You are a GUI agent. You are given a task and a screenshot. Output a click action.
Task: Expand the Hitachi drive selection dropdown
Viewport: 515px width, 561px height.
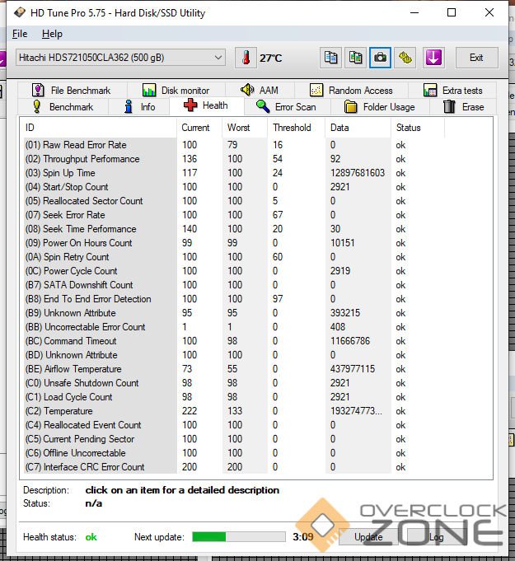click(x=120, y=58)
